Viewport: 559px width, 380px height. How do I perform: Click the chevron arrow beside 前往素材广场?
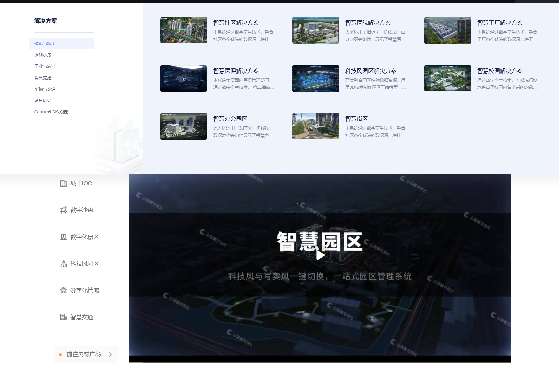point(110,355)
